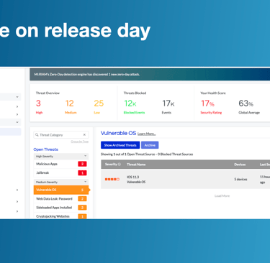Click the orange badge for Sideloaded Apps Installed
The width and height of the screenshot is (270, 263).
coord(82,208)
